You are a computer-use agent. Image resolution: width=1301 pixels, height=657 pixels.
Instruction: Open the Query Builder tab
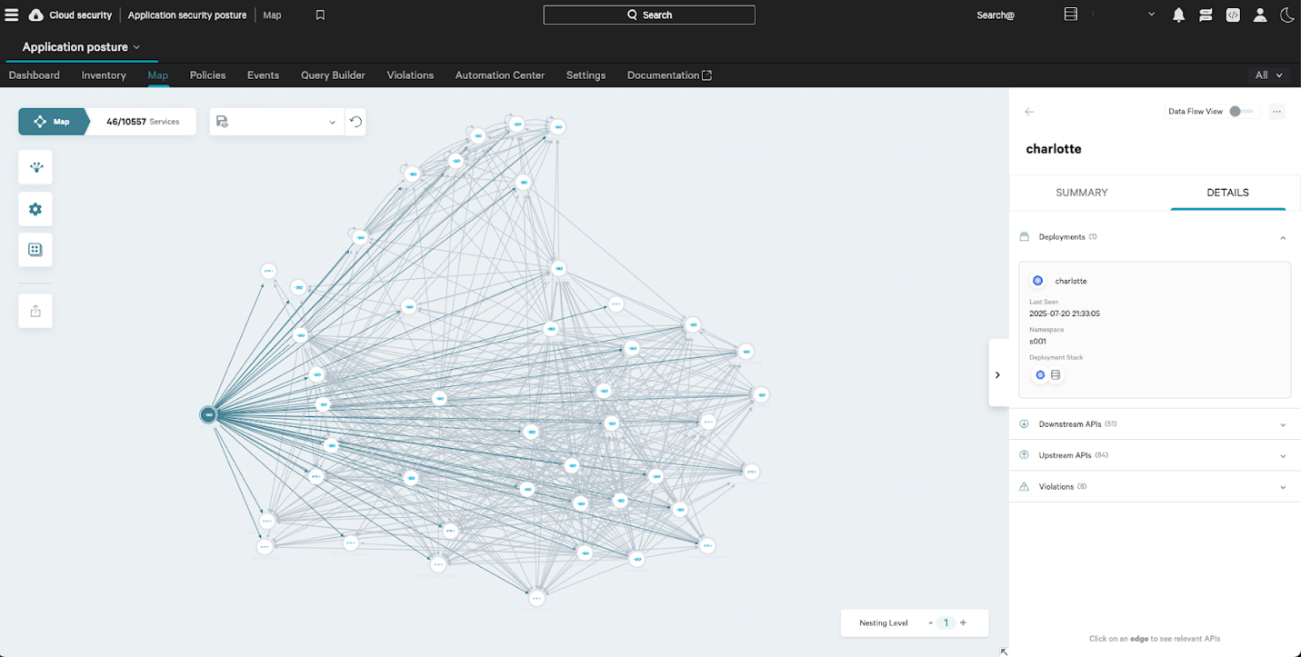(333, 75)
